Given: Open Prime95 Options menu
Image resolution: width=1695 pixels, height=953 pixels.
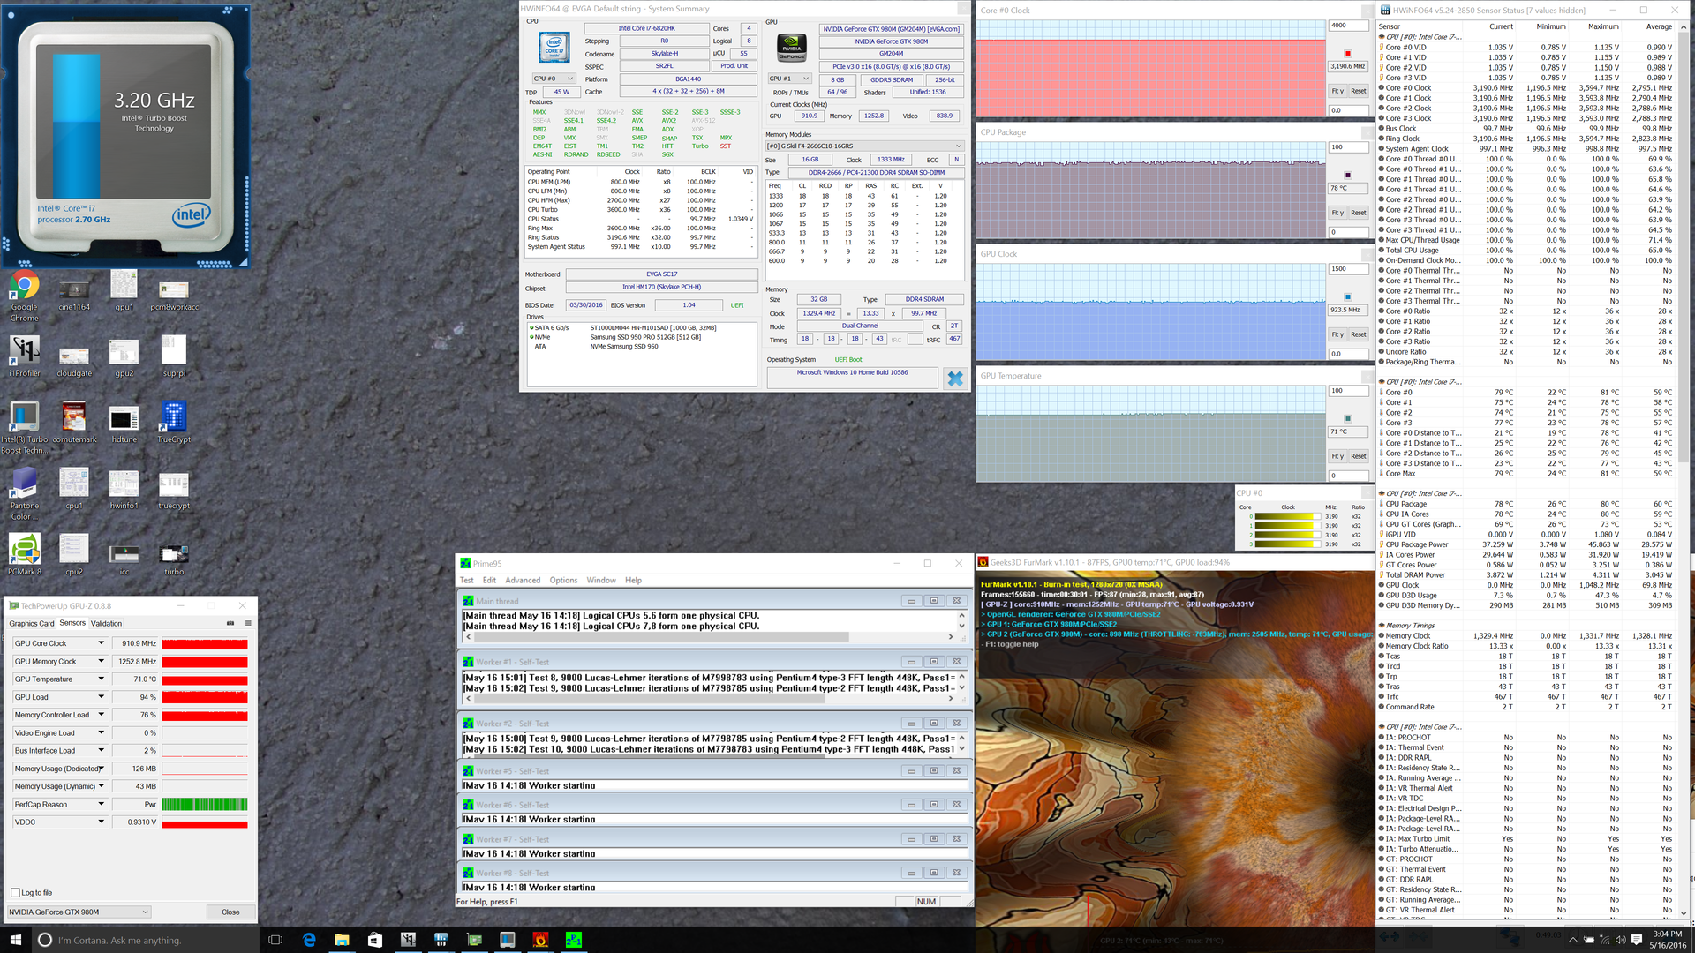Looking at the screenshot, I should point(563,581).
